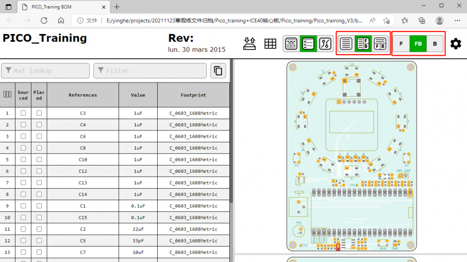Viewport: 467px width, 262px height.
Task: Open browser collections
Action: pos(422,21)
